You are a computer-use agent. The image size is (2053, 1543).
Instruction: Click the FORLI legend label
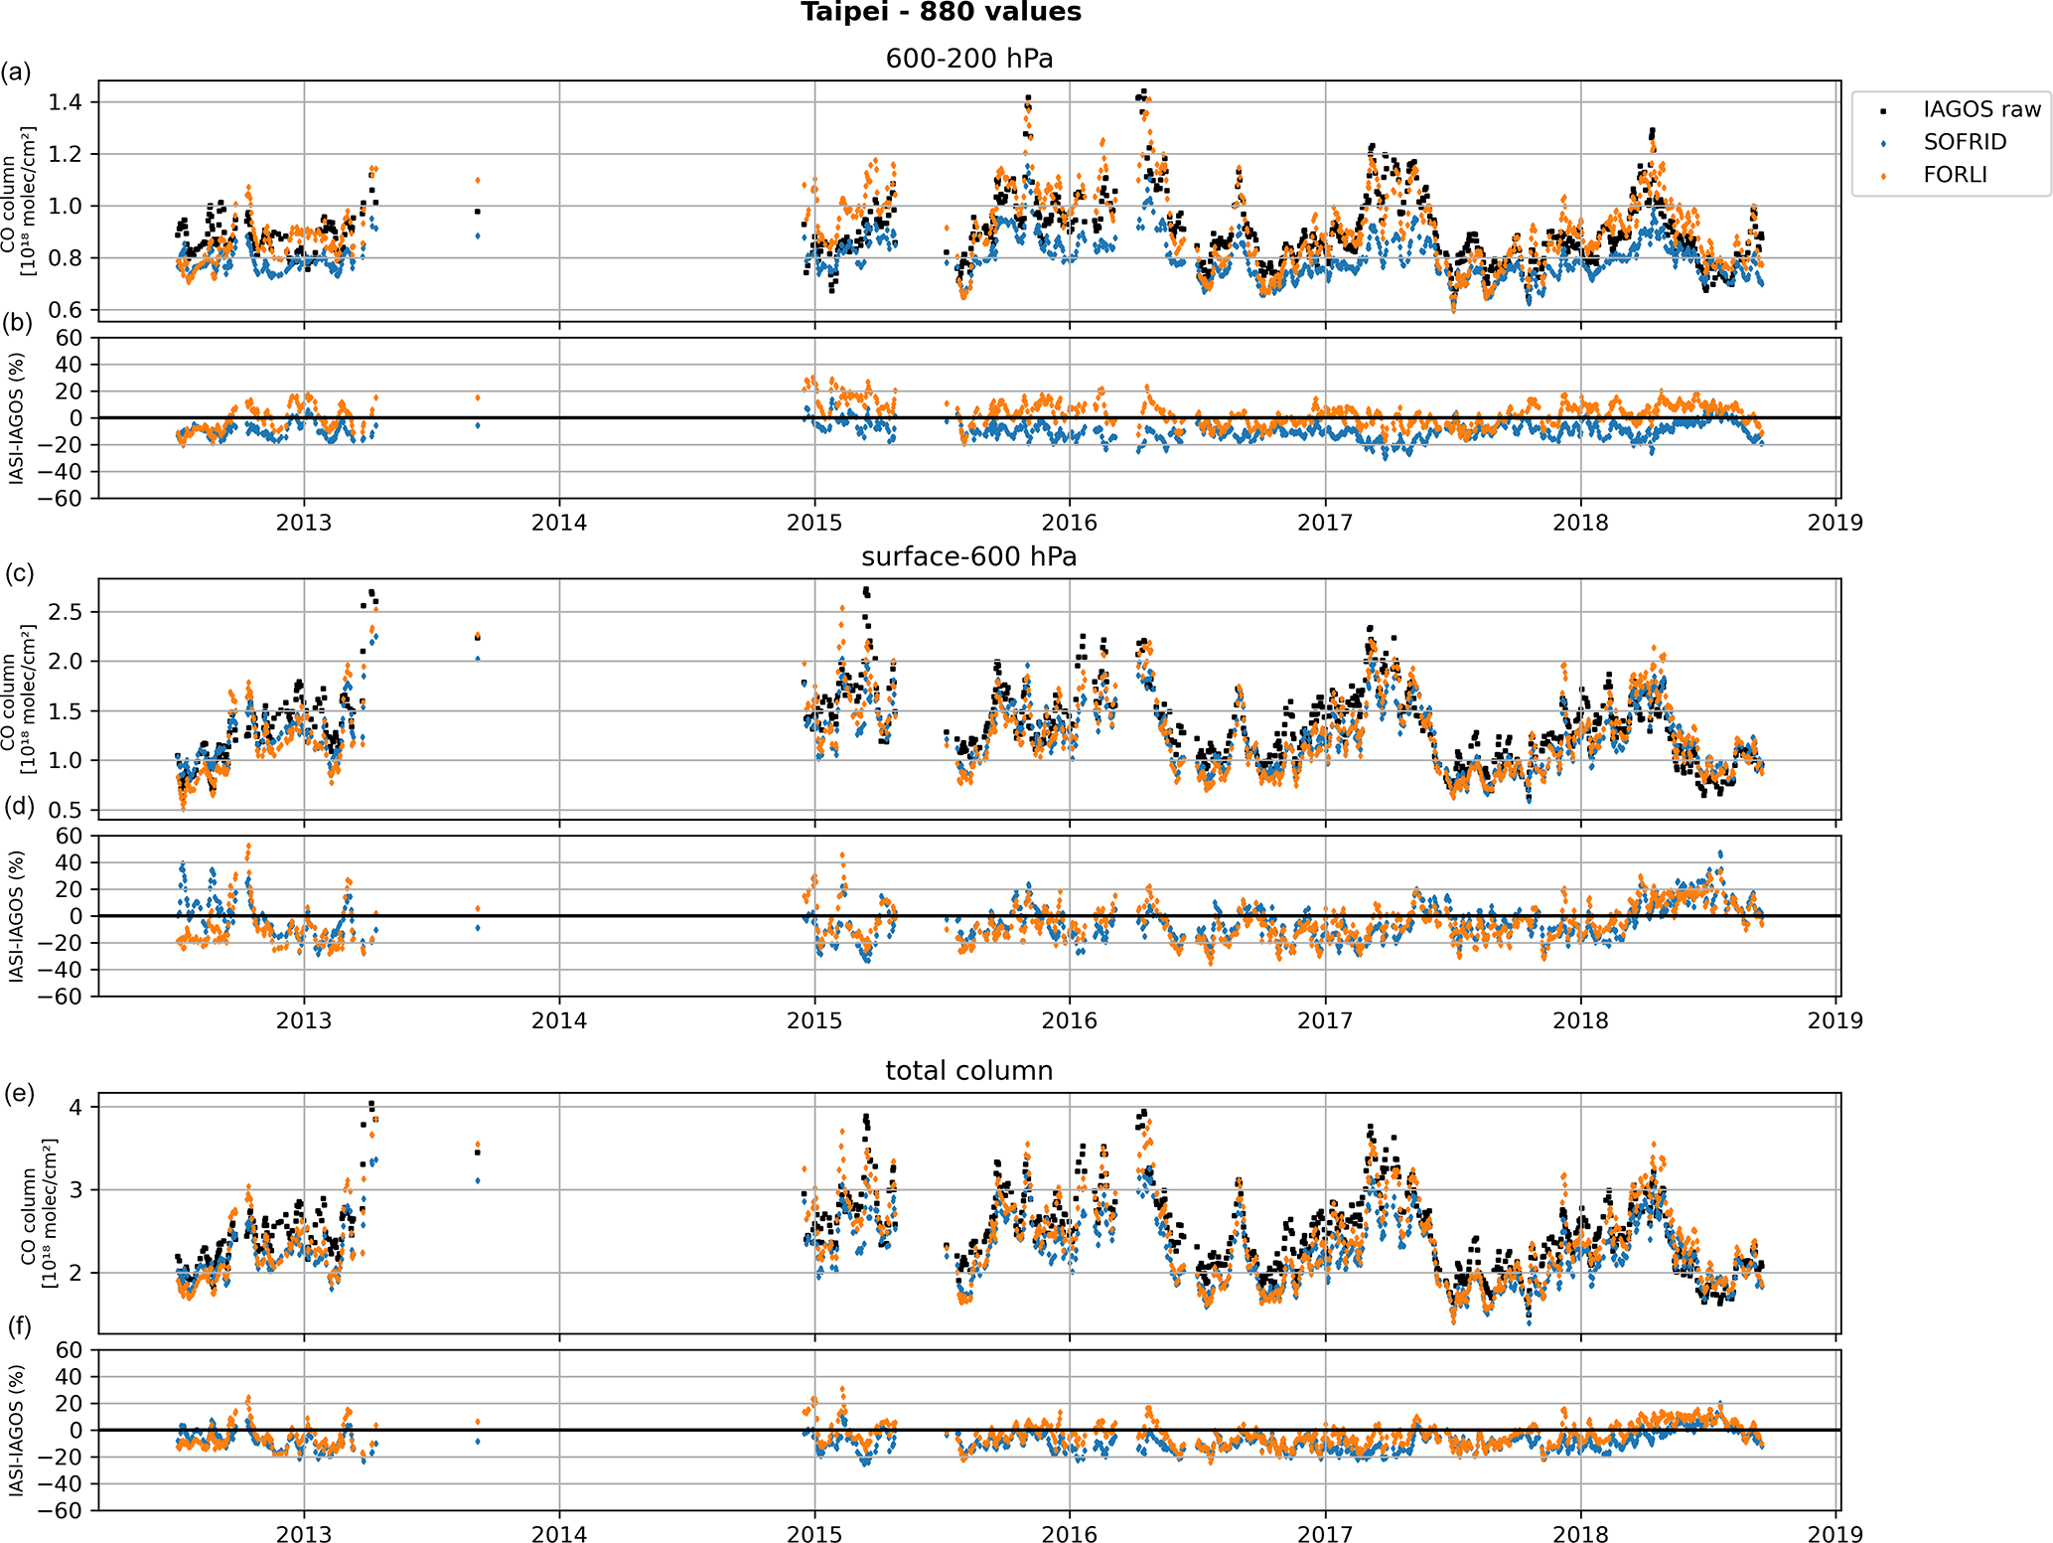(1955, 175)
